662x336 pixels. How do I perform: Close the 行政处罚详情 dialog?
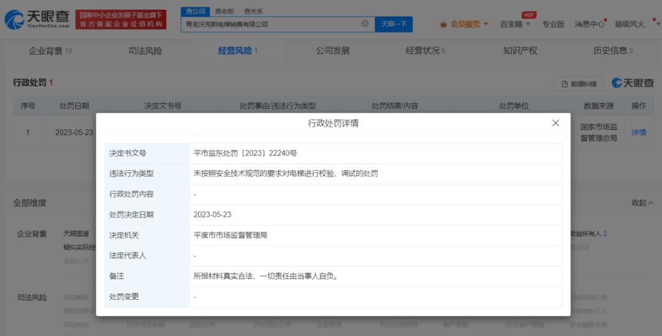555,123
